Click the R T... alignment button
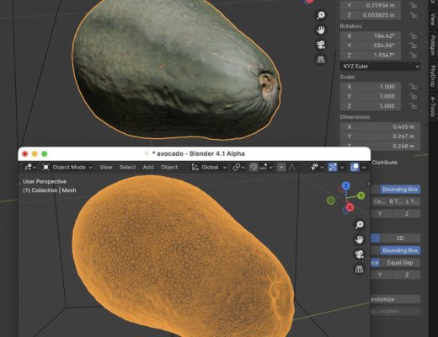Screen dimensions: 438x337 point(396,201)
